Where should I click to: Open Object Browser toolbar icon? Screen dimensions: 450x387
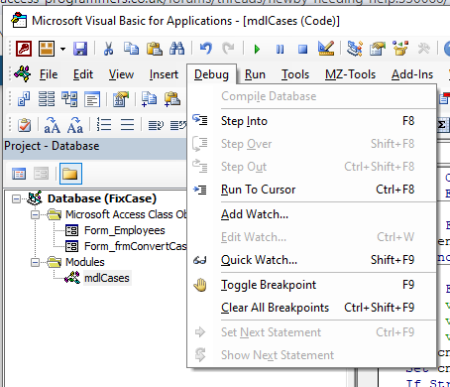click(x=400, y=49)
